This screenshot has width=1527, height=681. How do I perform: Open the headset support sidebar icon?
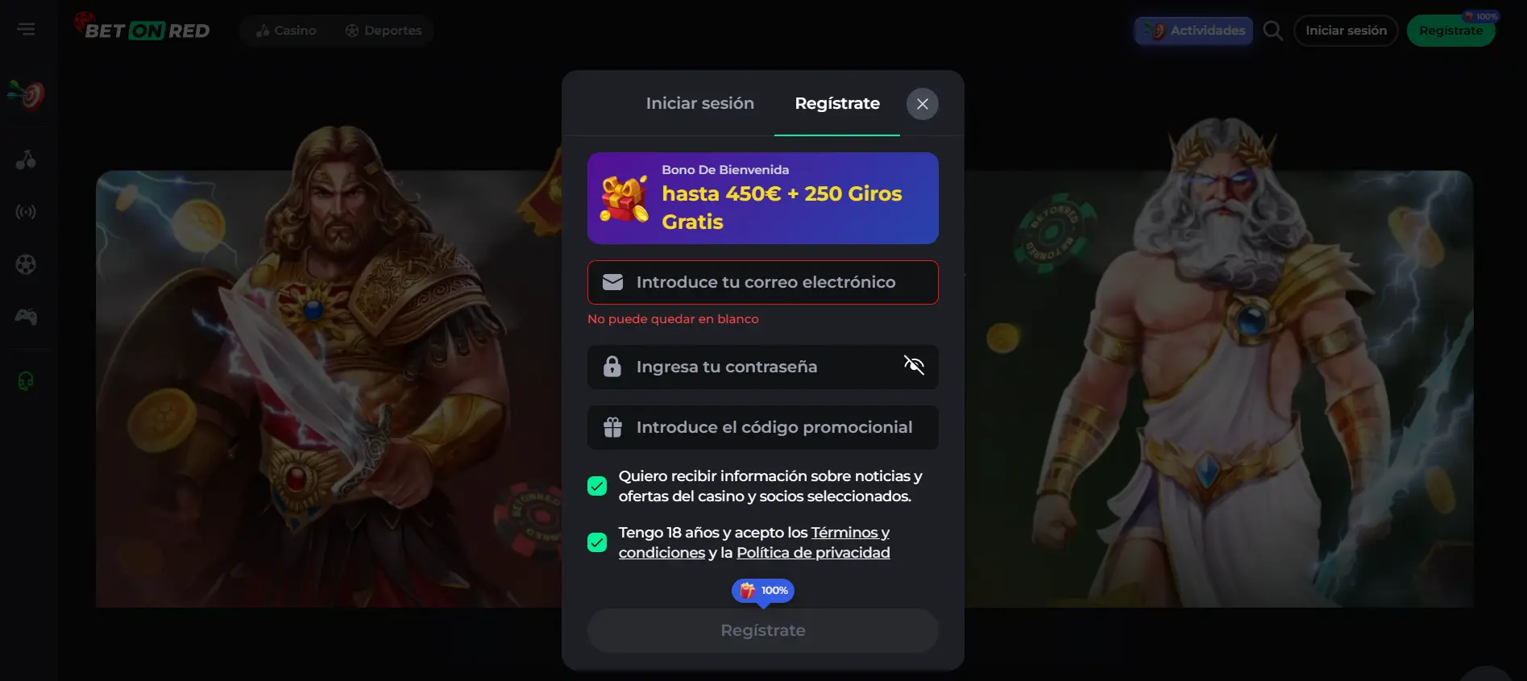click(x=26, y=381)
